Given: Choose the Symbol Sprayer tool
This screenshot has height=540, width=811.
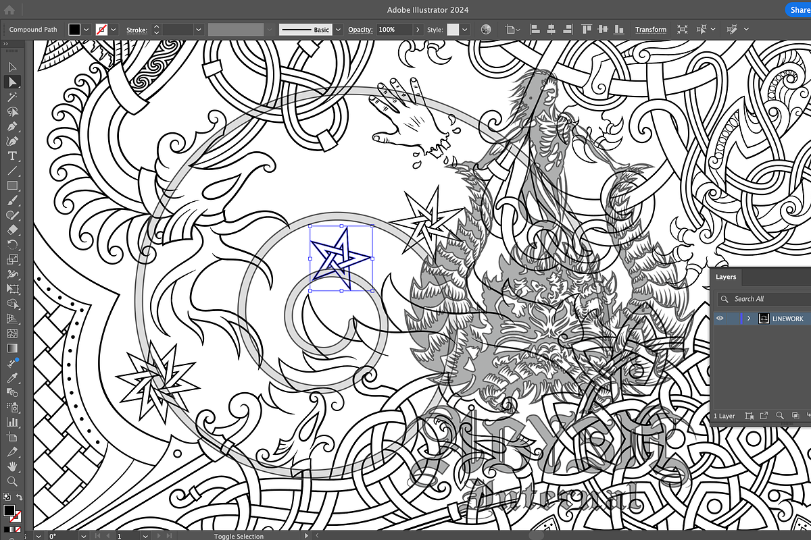Looking at the screenshot, I should pyautogui.click(x=12, y=407).
